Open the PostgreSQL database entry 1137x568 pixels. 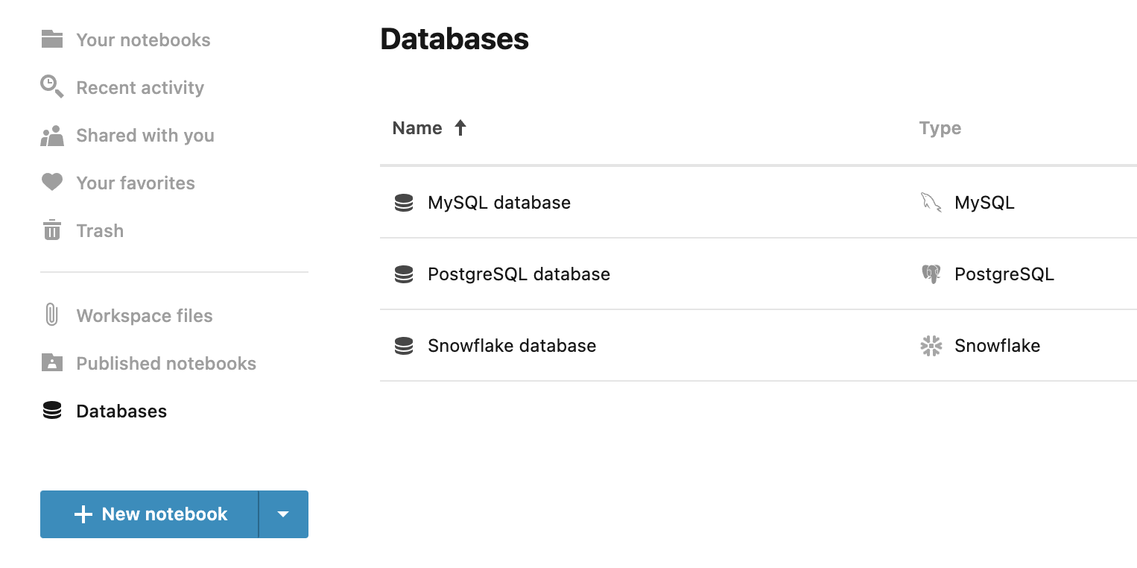519,274
